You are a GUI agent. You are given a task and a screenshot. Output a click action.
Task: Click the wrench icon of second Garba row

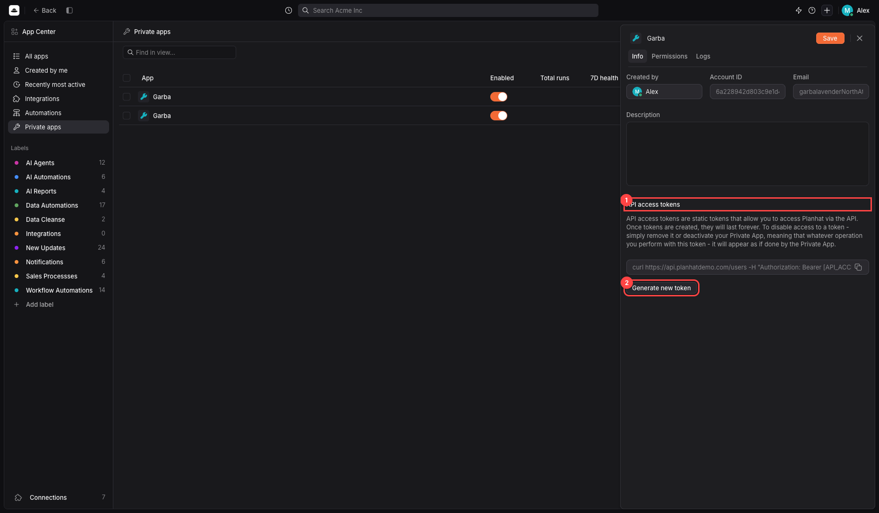click(144, 116)
